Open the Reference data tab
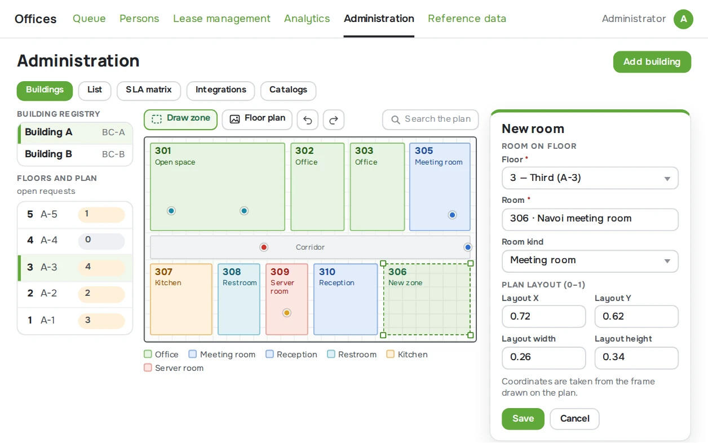Image resolution: width=708 pixels, height=443 pixels. click(x=467, y=19)
